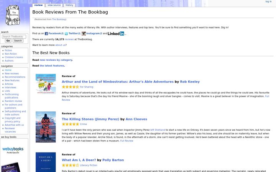Click star rating for What Am I, A Deer?
This screenshot has width=276, height=172.
[x=70, y=166]
